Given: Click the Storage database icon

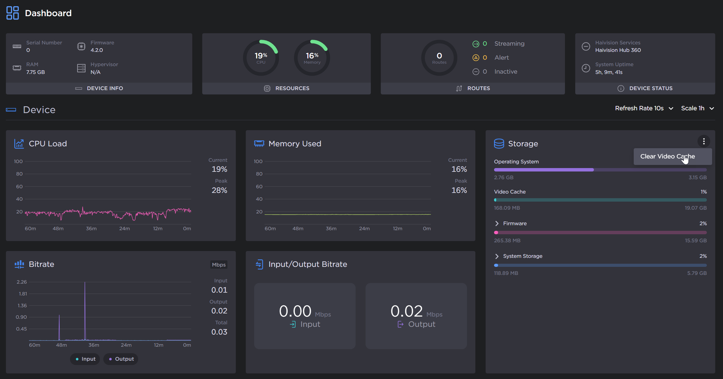Looking at the screenshot, I should [x=499, y=144].
